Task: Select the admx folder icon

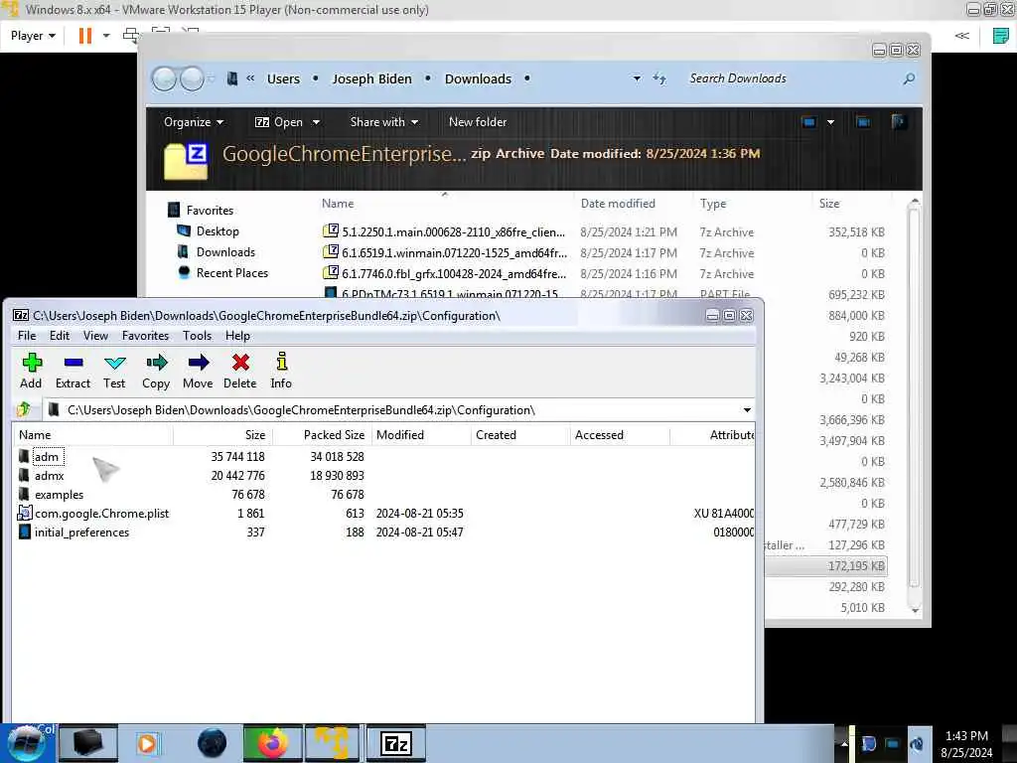Action: click(x=24, y=475)
